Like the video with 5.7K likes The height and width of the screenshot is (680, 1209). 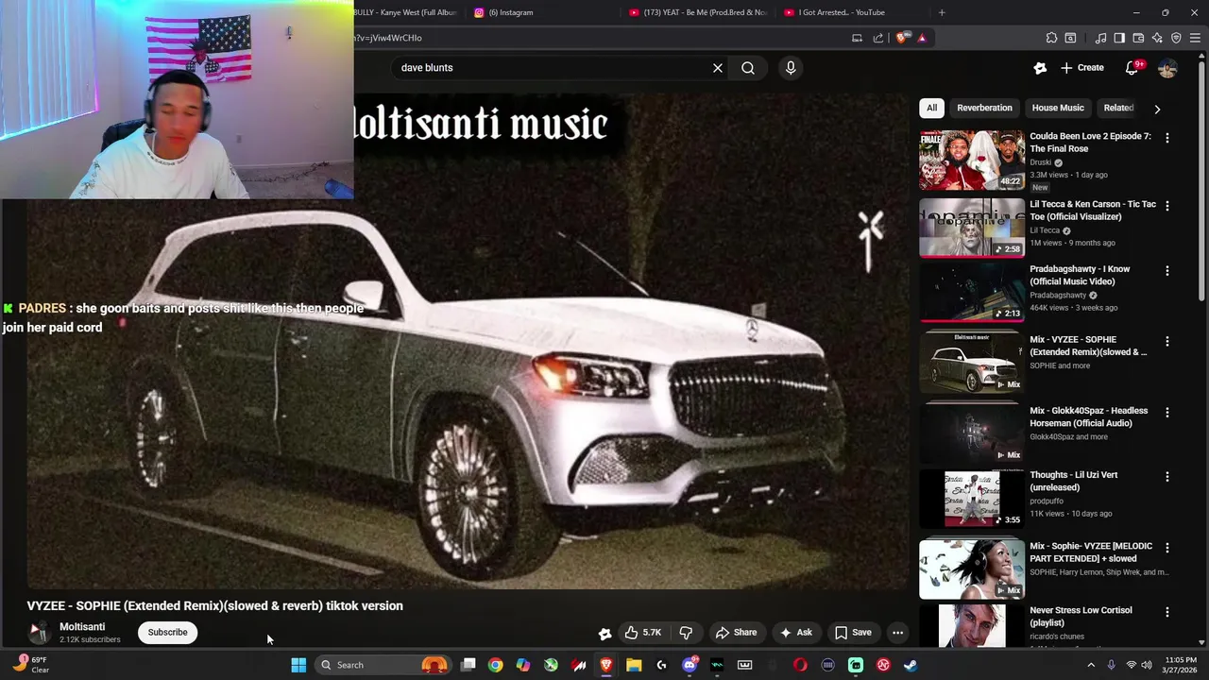point(642,632)
